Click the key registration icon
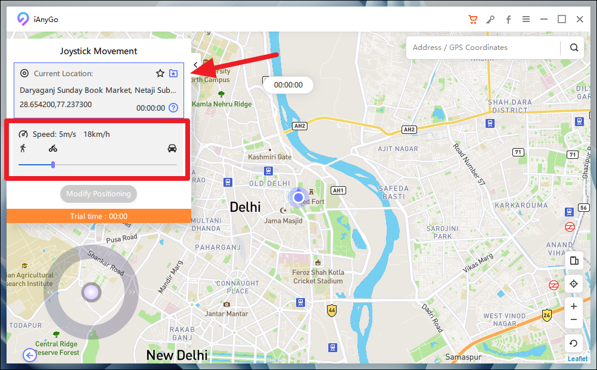597x370 pixels. pyautogui.click(x=490, y=20)
